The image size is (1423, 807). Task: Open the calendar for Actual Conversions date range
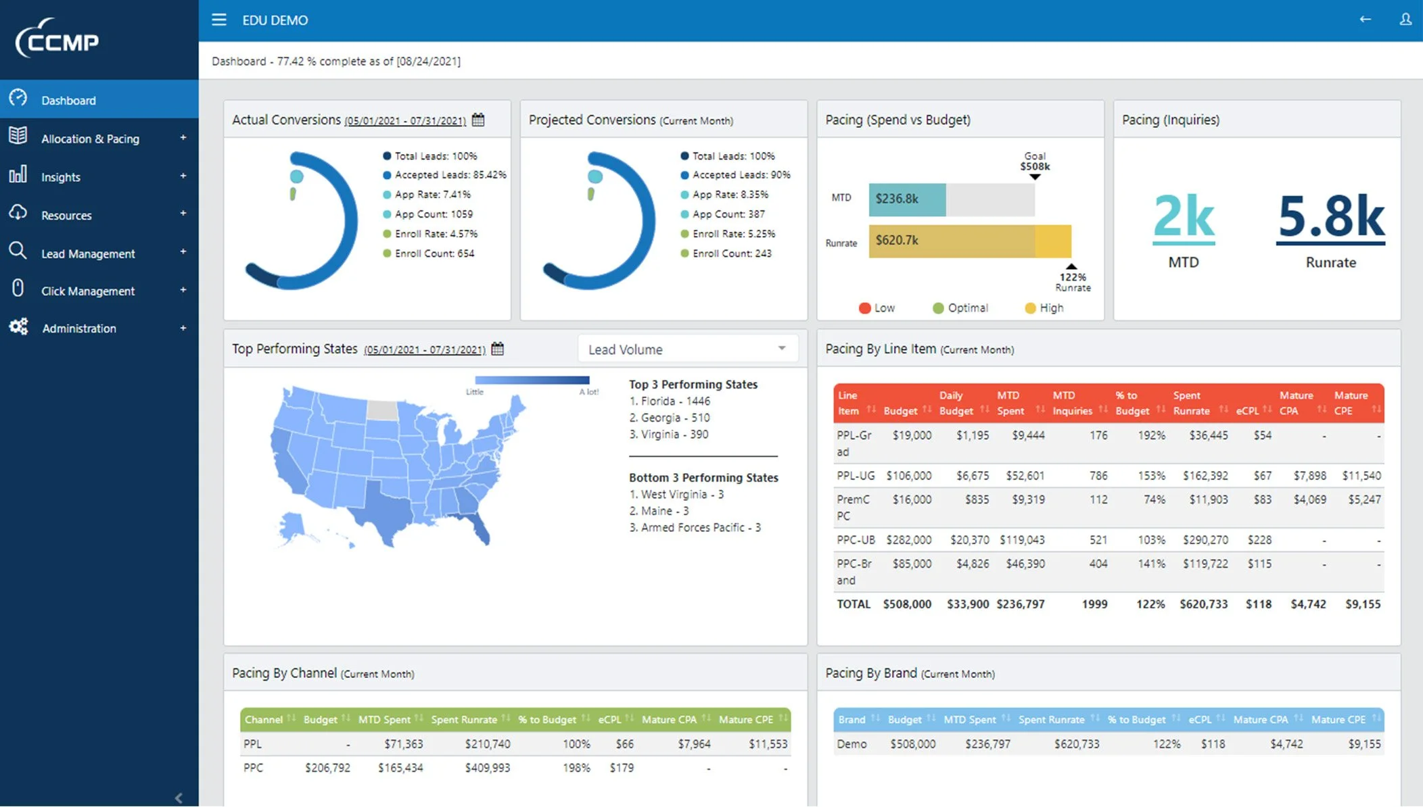[x=480, y=120]
